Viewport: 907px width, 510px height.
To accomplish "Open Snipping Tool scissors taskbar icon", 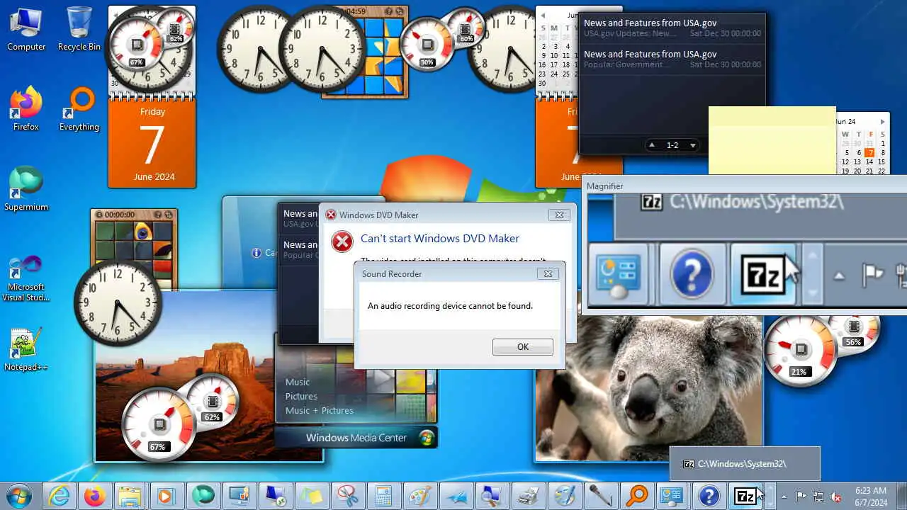I will tap(348, 497).
